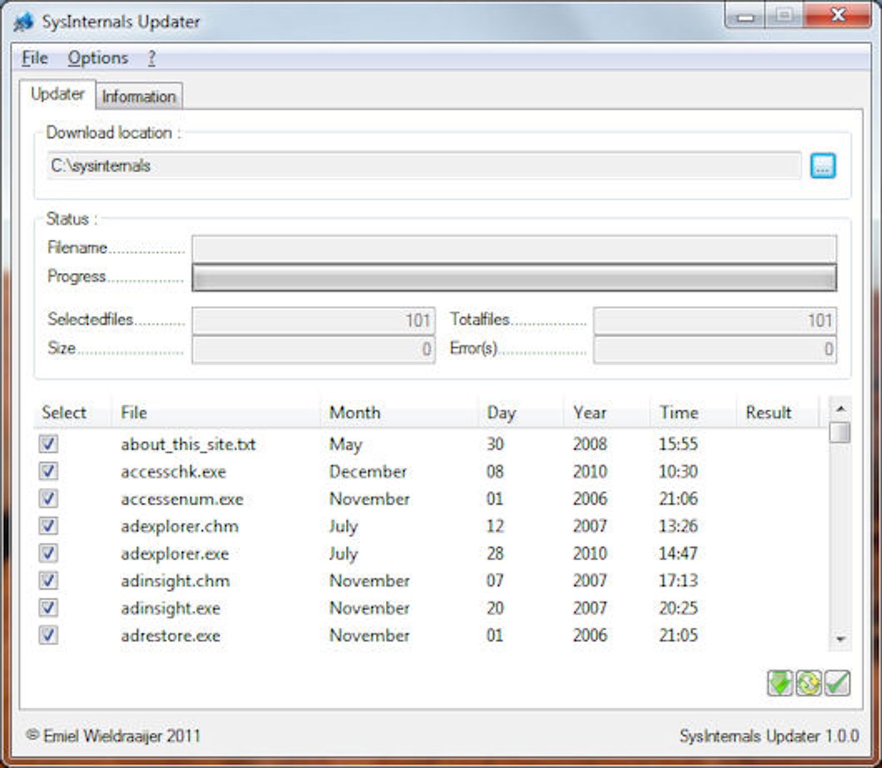Uncheck the about_this_site.txt checkbox
The image size is (882, 768).
tap(48, 444)
